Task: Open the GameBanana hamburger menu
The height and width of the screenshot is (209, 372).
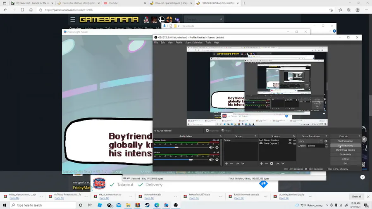Action: [x=73, y=19]
